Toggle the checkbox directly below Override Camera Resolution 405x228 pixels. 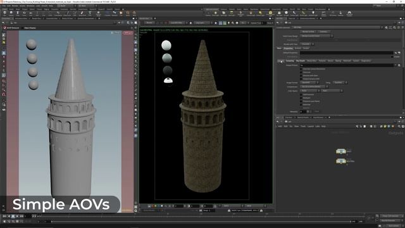301,72
